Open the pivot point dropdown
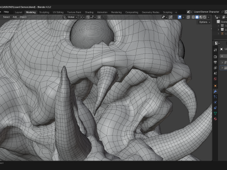This screenshot has width=227, height=170. [82, 17]
